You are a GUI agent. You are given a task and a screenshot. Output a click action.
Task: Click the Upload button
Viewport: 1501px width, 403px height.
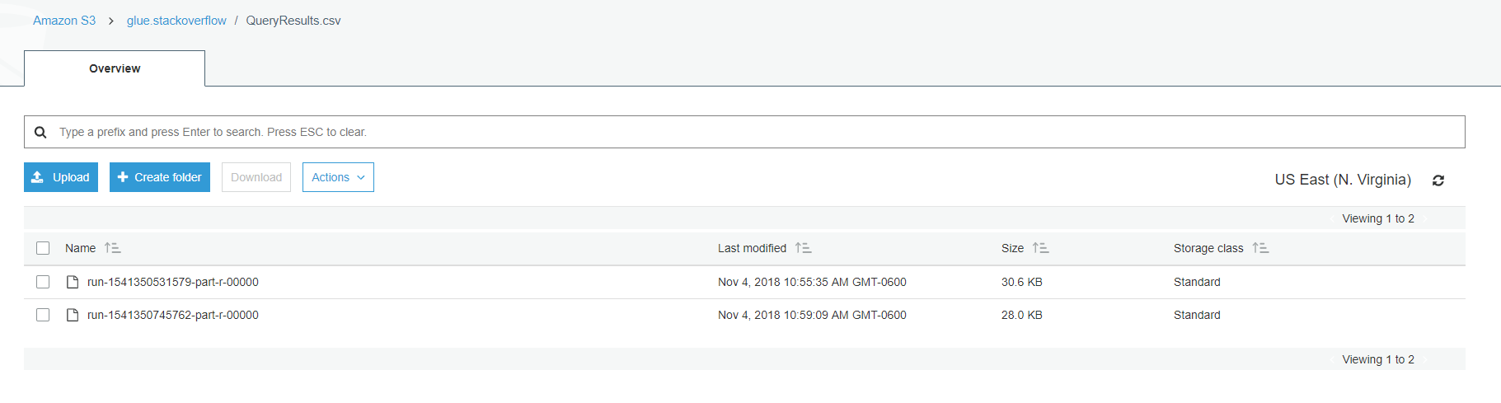pyautogui.click(x=61, y=177)
